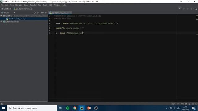Click the pen/link tray icon
Image resolution: width=198 pixels, height=111 pixels.
(x=178, y=108)
